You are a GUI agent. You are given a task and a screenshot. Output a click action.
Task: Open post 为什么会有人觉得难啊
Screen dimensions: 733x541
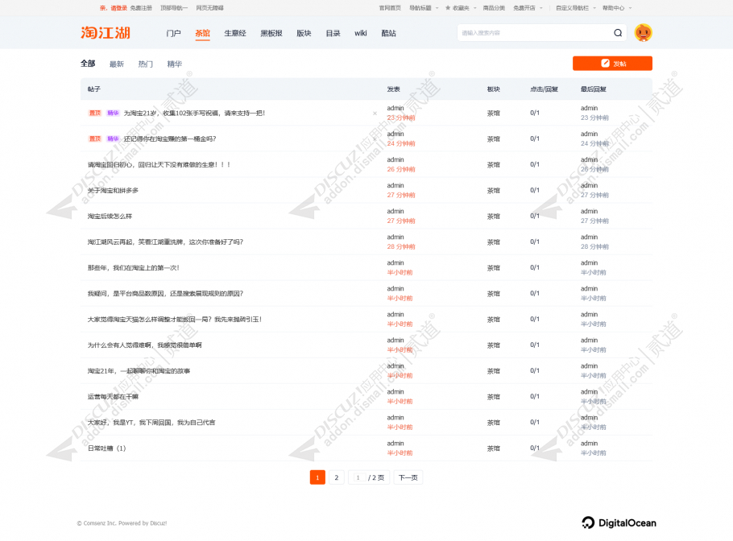tap(144, 345)
